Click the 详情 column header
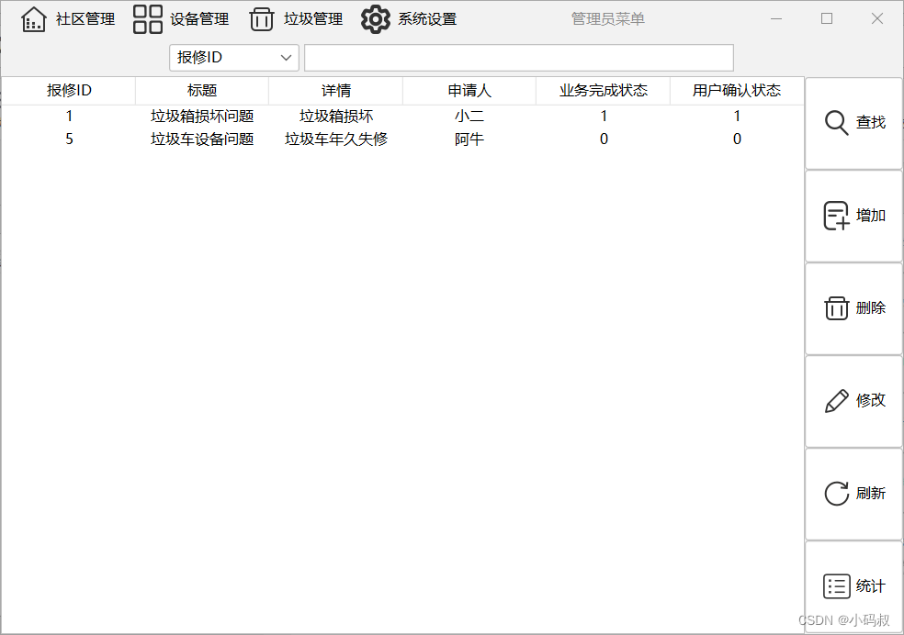The height and width of the screenshot is (635, 904). click(335, 90)
